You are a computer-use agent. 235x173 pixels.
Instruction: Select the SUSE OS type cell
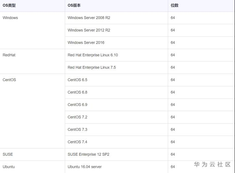(x=8, y=154)
